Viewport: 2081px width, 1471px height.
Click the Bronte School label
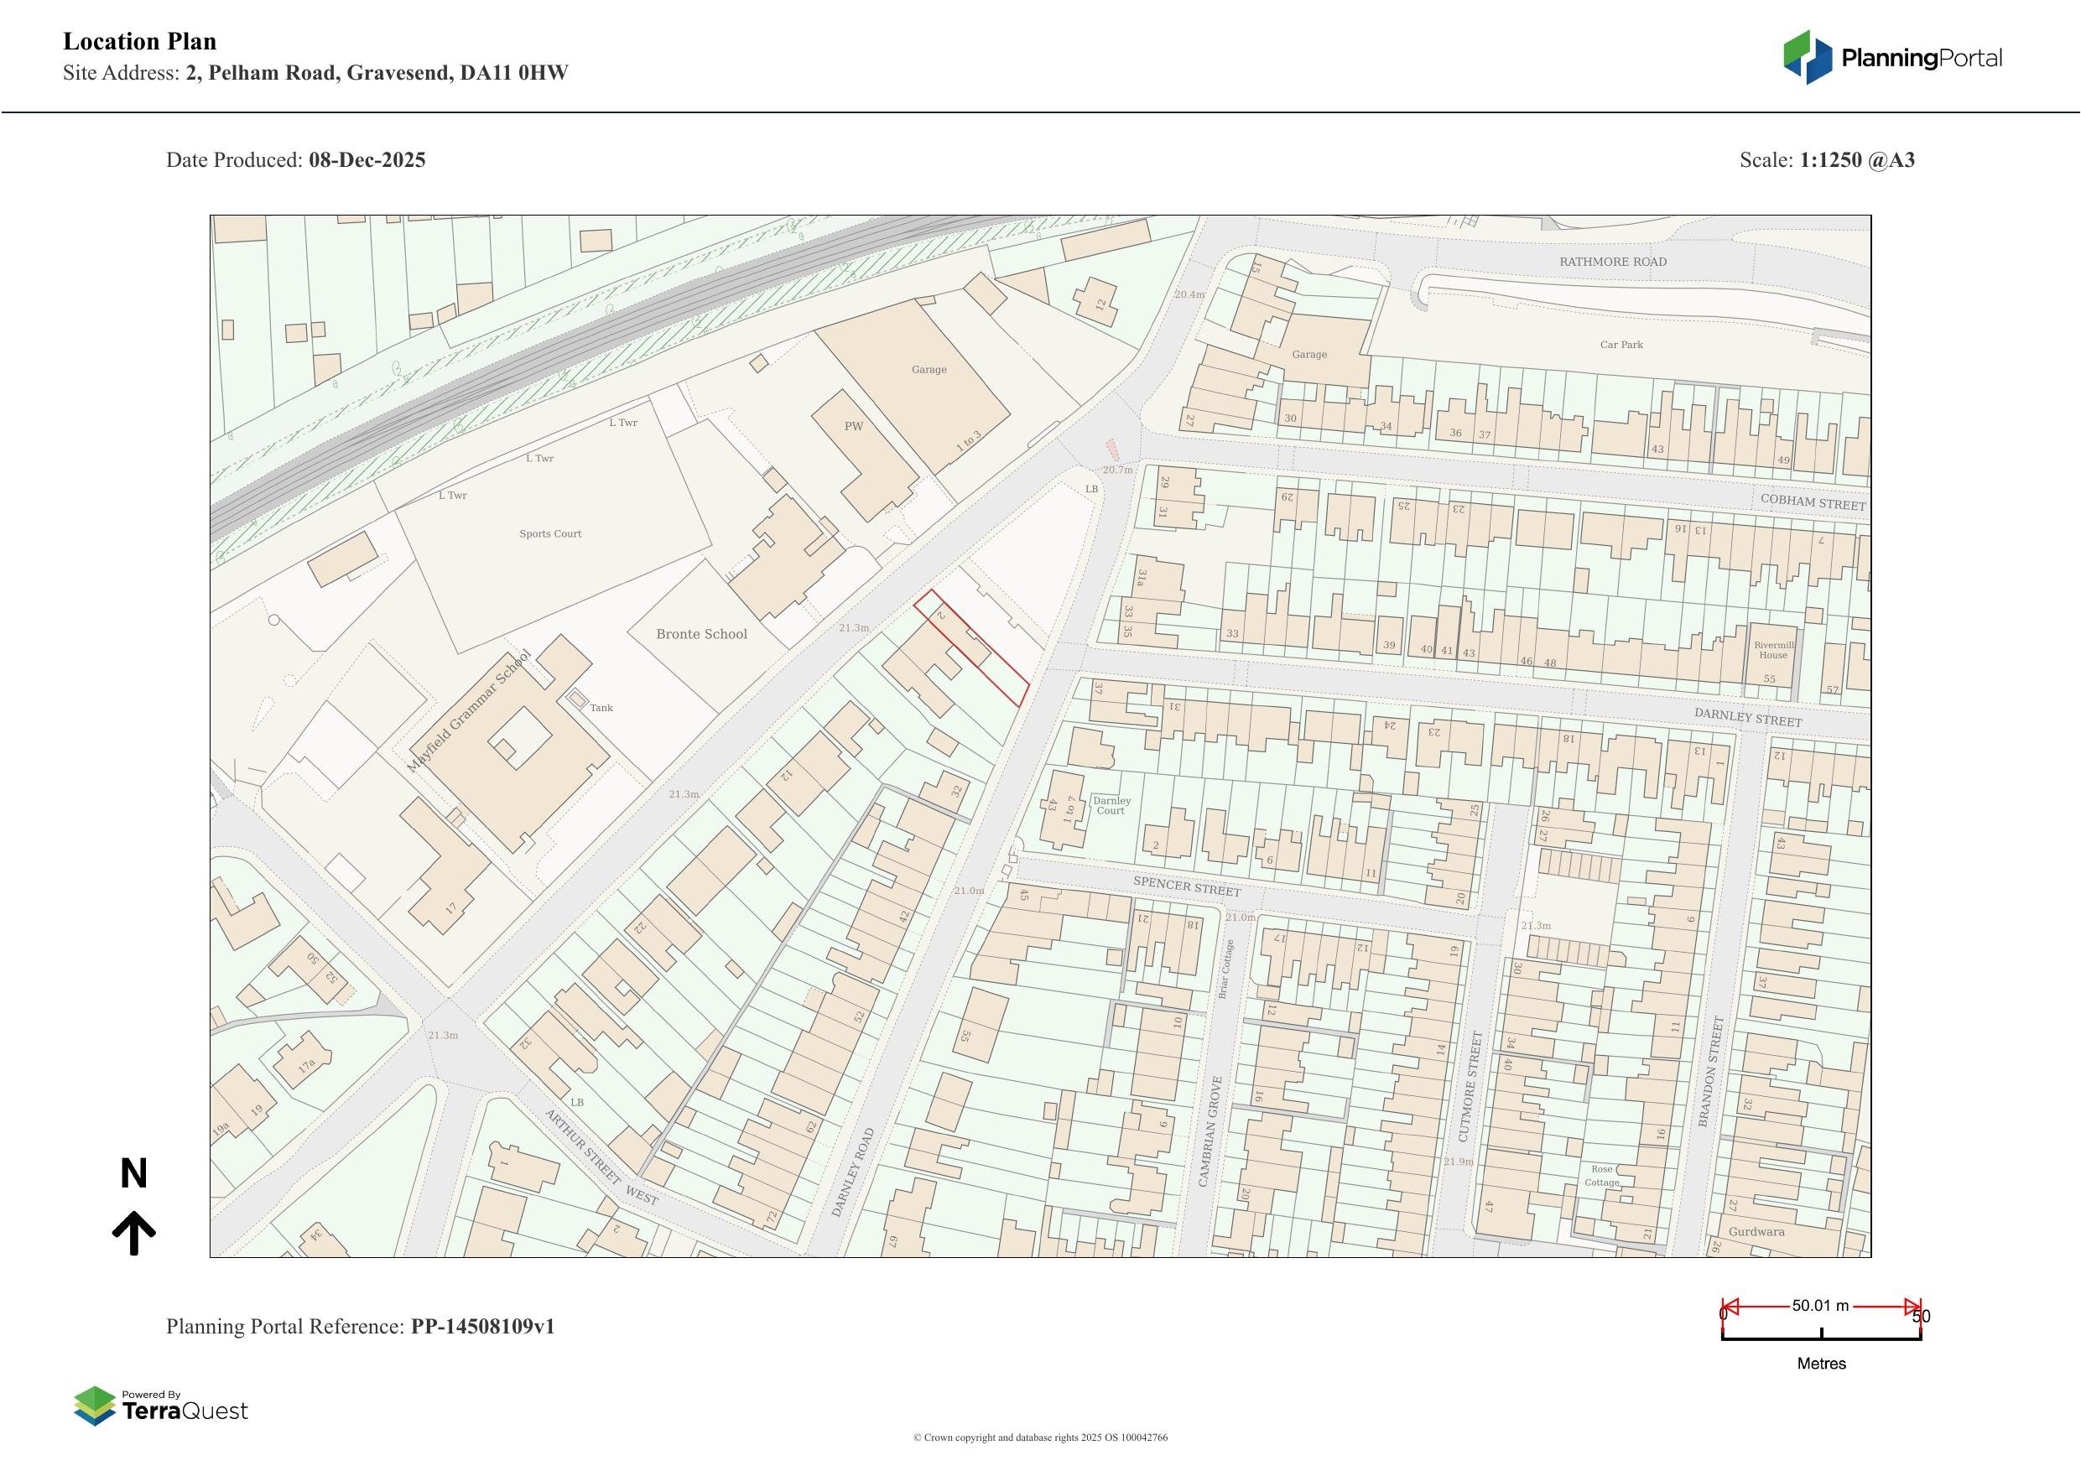[x=701, y=635]
